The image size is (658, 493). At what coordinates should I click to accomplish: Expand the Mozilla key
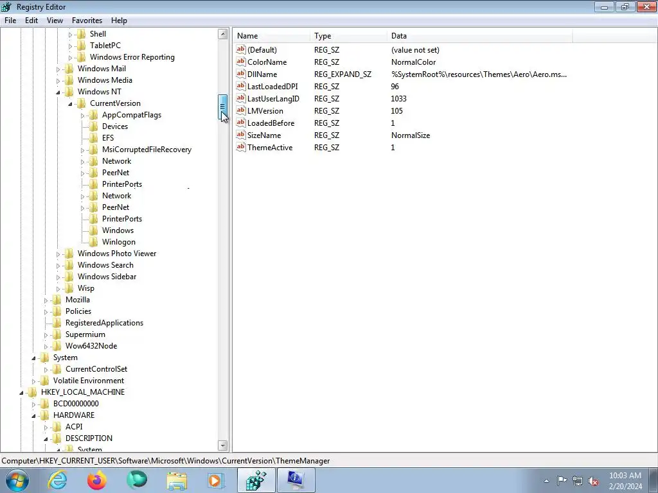(x=46, y=300)
